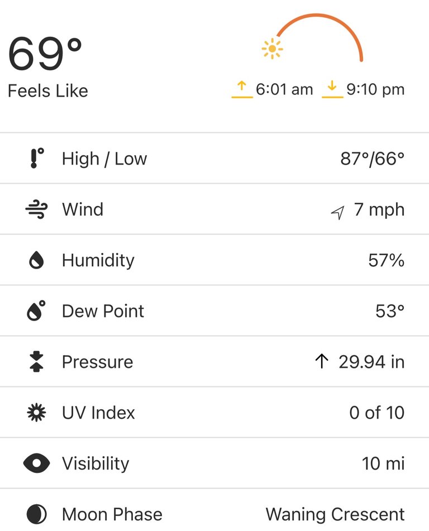
Task: Select the Waning Crescent value
Action: pyautogui.click(x=335, y=514)
